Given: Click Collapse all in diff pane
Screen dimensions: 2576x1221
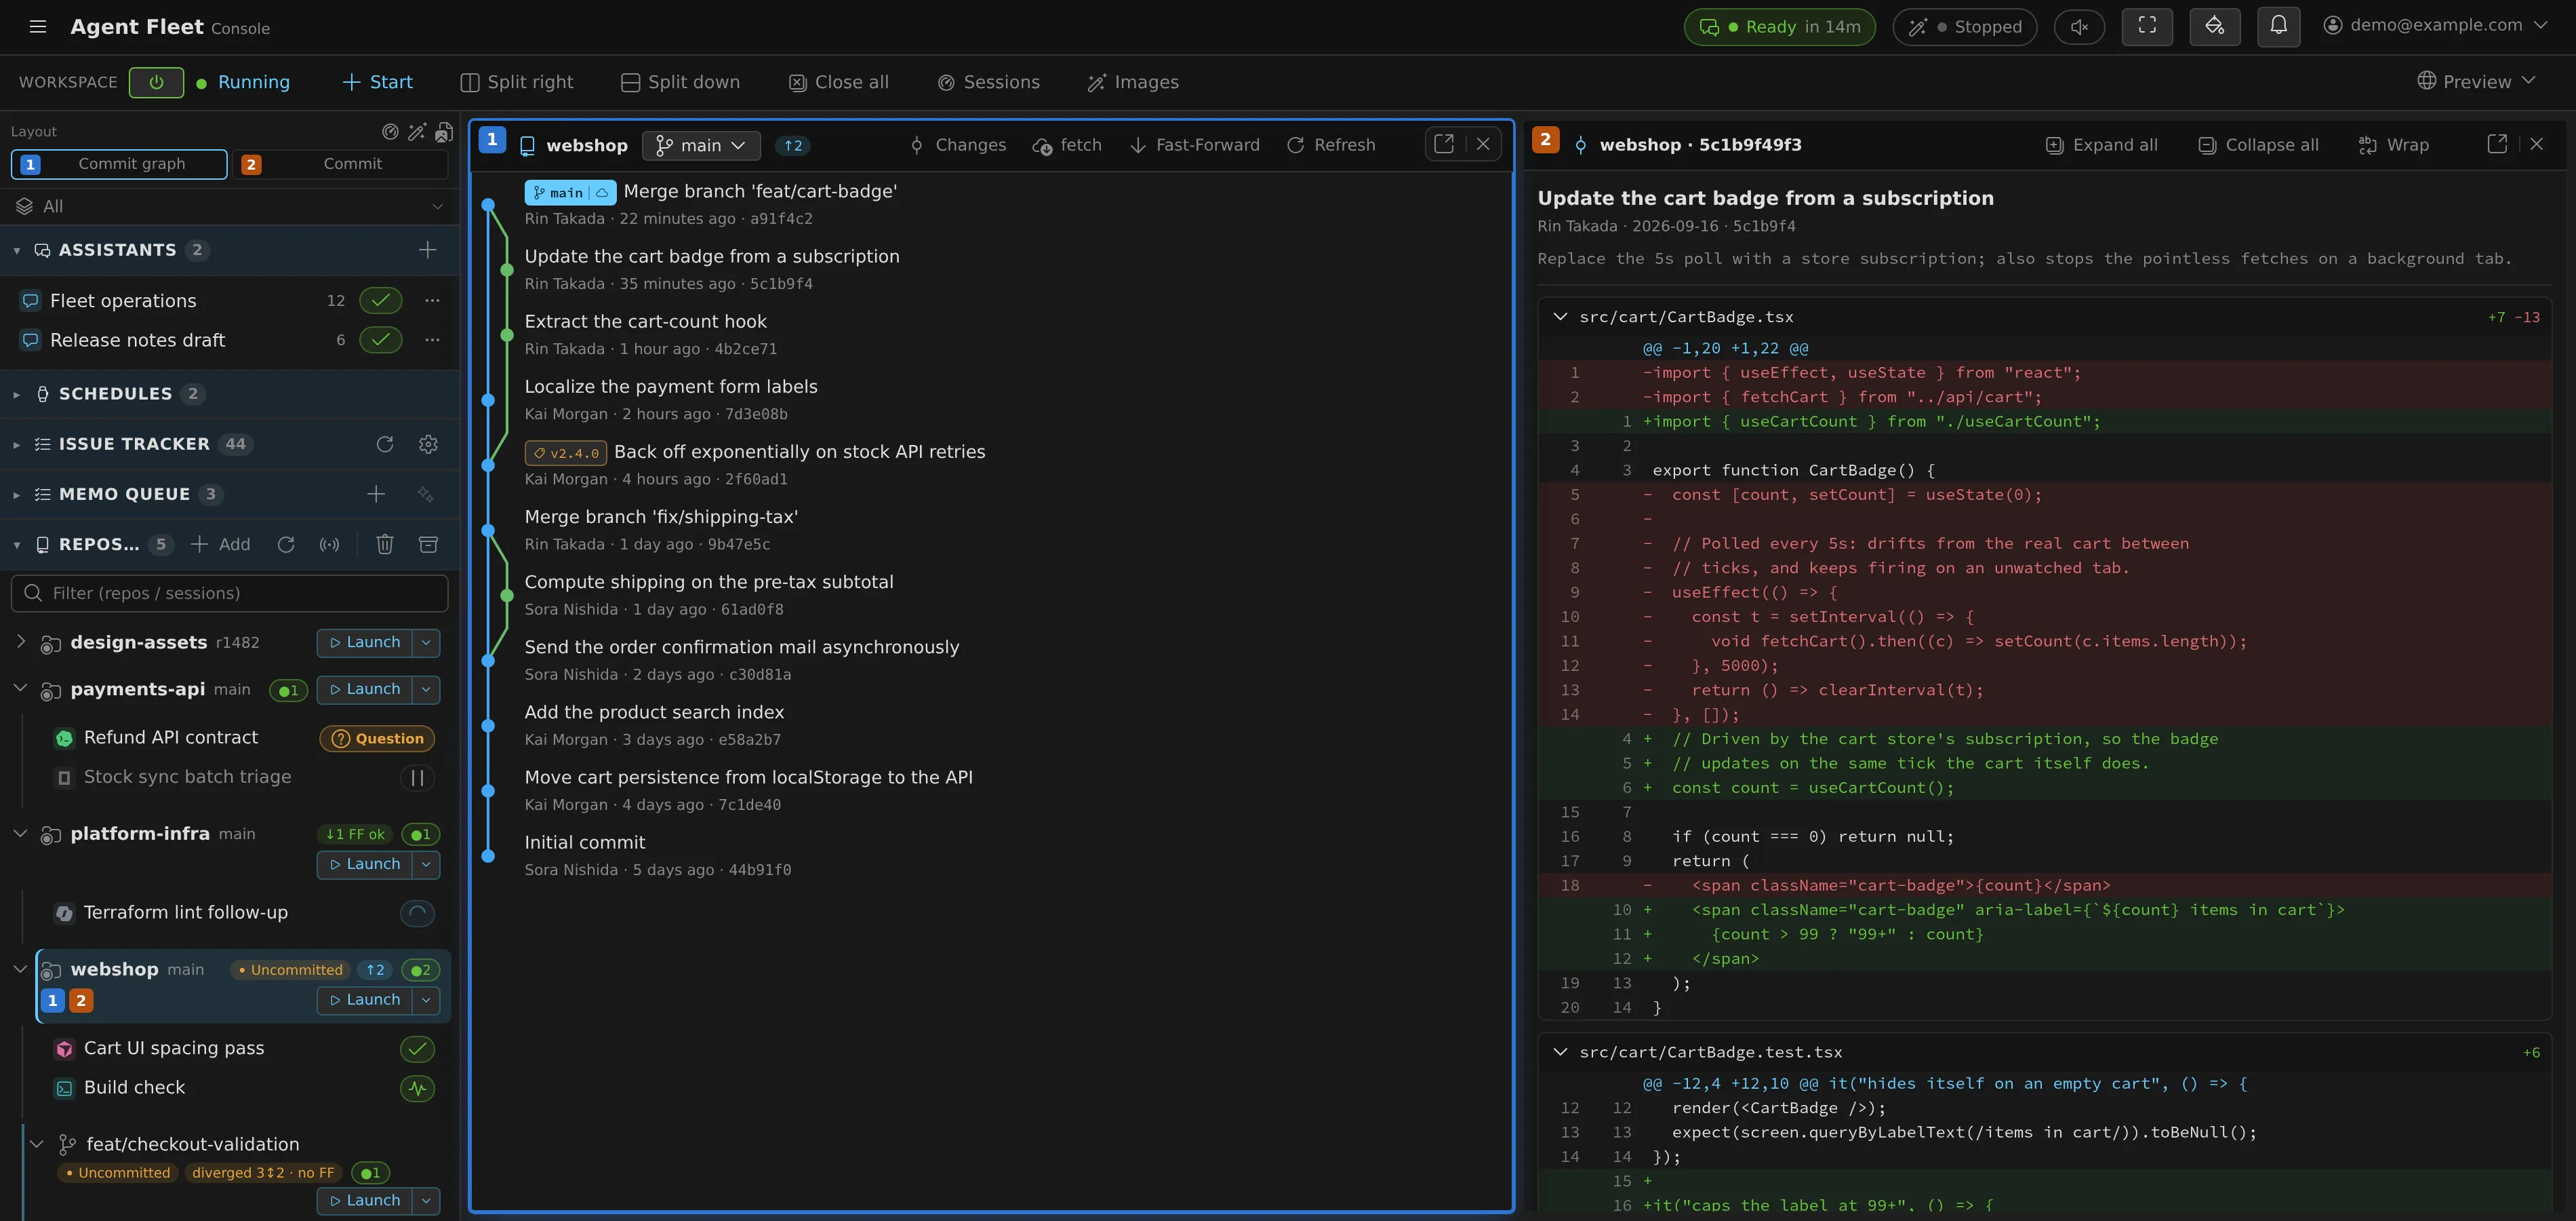Looking at the screenshot, I should click(2258, 145).
